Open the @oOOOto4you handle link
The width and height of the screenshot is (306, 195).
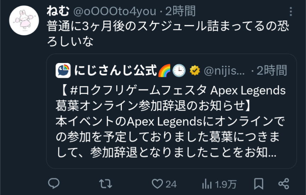[115, 11]
